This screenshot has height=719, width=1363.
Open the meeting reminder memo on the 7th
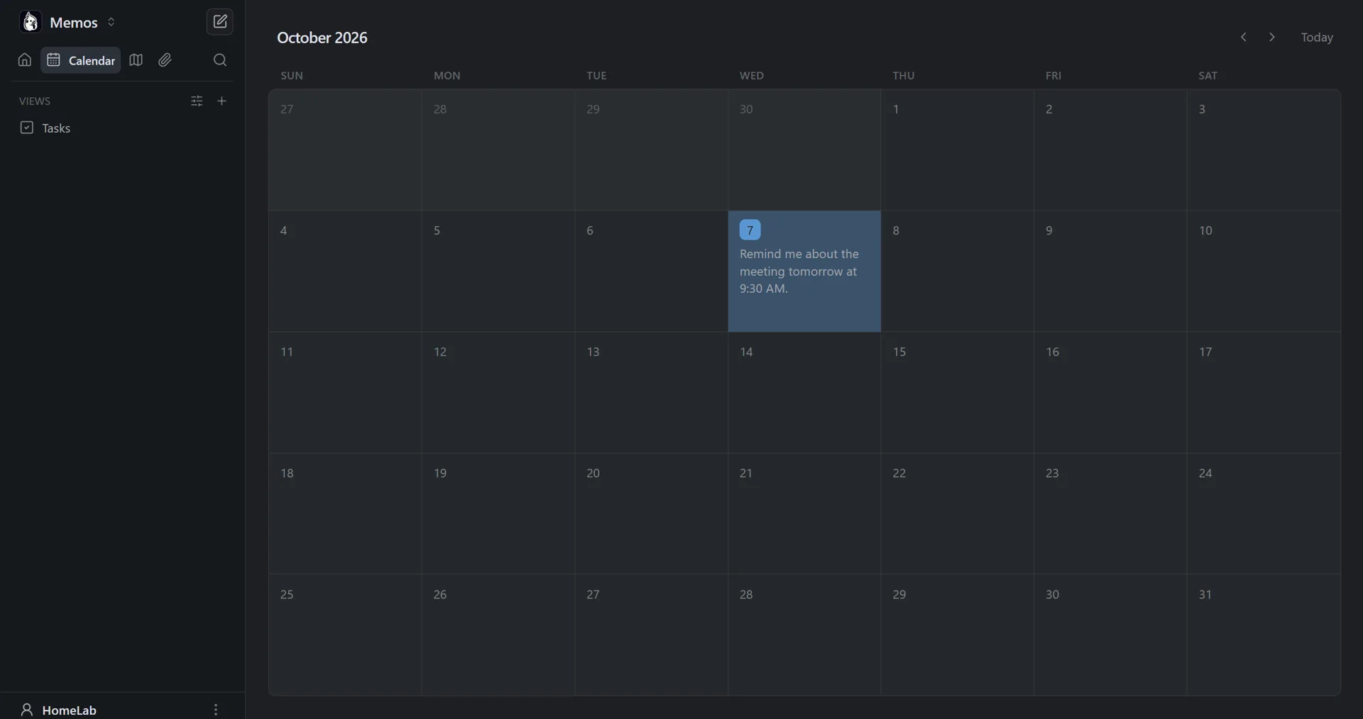(799, 272)
